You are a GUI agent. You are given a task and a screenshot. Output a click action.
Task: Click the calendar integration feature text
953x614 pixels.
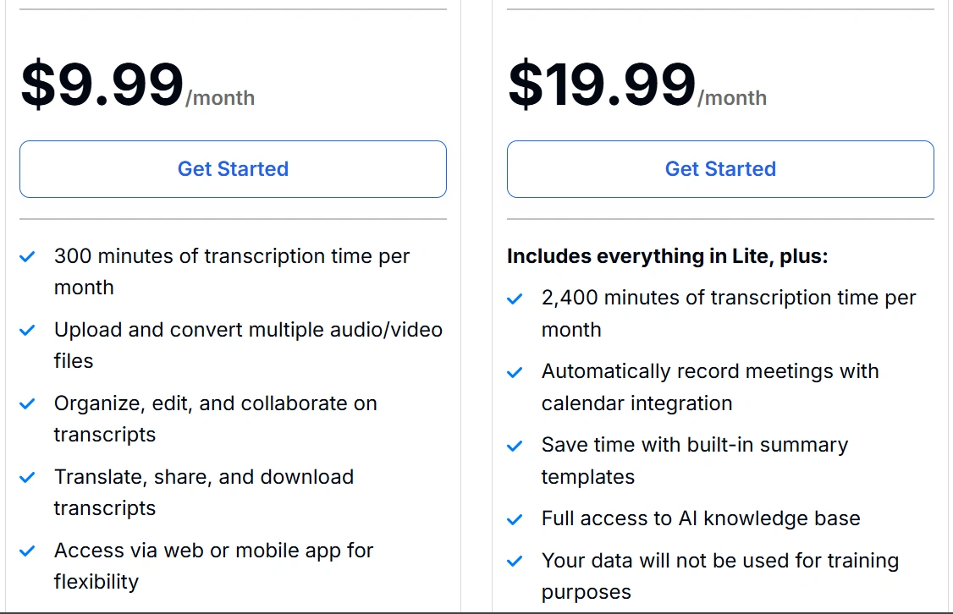click(x=636, y=403)
